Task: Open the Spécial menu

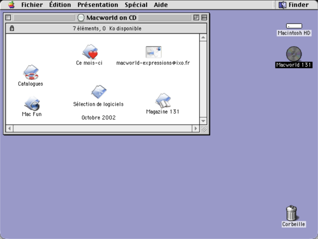Action: click(x=136, y=4)
